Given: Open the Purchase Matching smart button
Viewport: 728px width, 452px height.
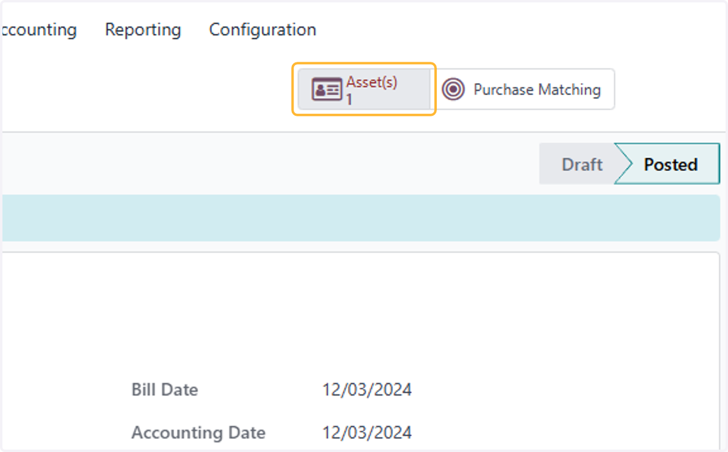Looking at the screenshot, I should (x=523, y=89).
